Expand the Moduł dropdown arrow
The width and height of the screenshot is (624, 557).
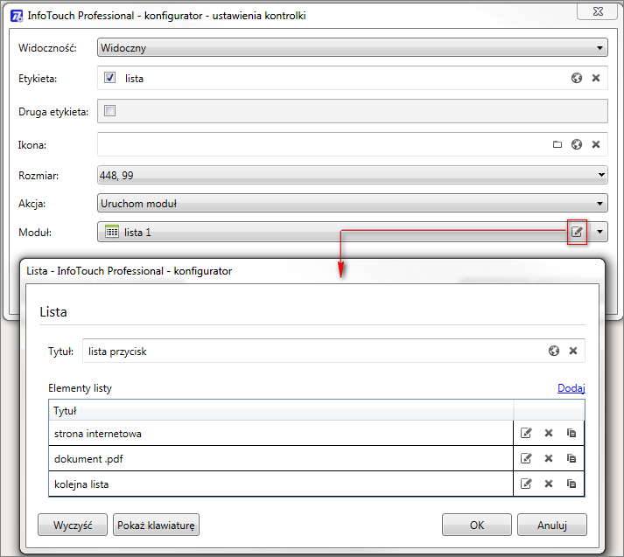click(x=599, y=232)
